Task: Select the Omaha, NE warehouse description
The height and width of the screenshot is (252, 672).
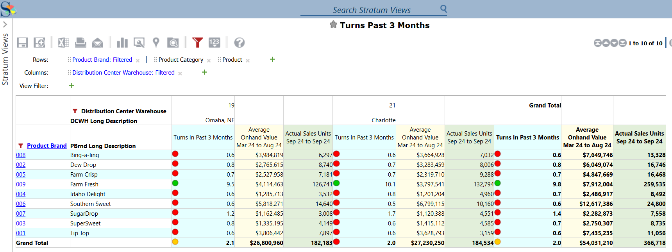Action: tap(220, 120)
